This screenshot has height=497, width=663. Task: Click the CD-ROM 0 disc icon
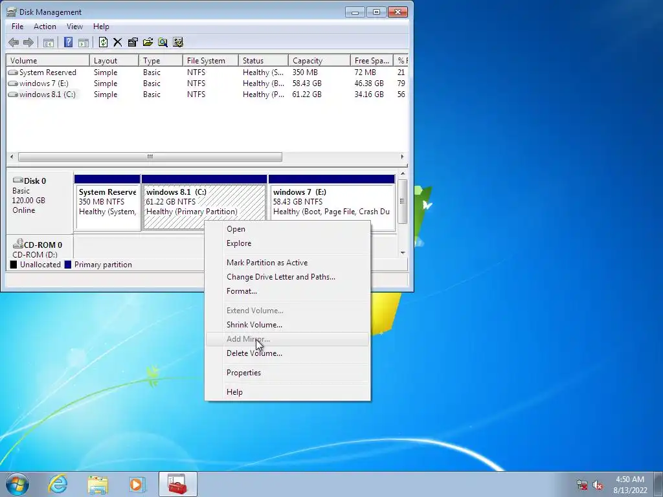(17, 244)
